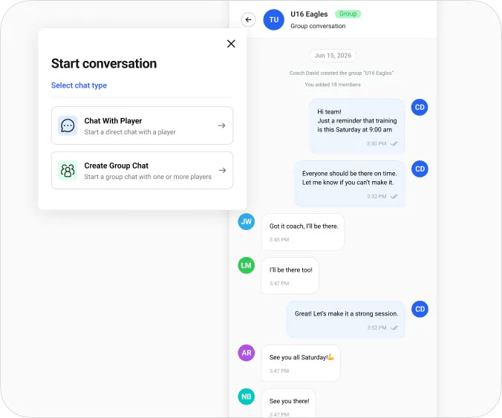Click 'Got it coach, I'll be there.' message
Viewport: 502px width, 418px height.
(x=303, y=232)
